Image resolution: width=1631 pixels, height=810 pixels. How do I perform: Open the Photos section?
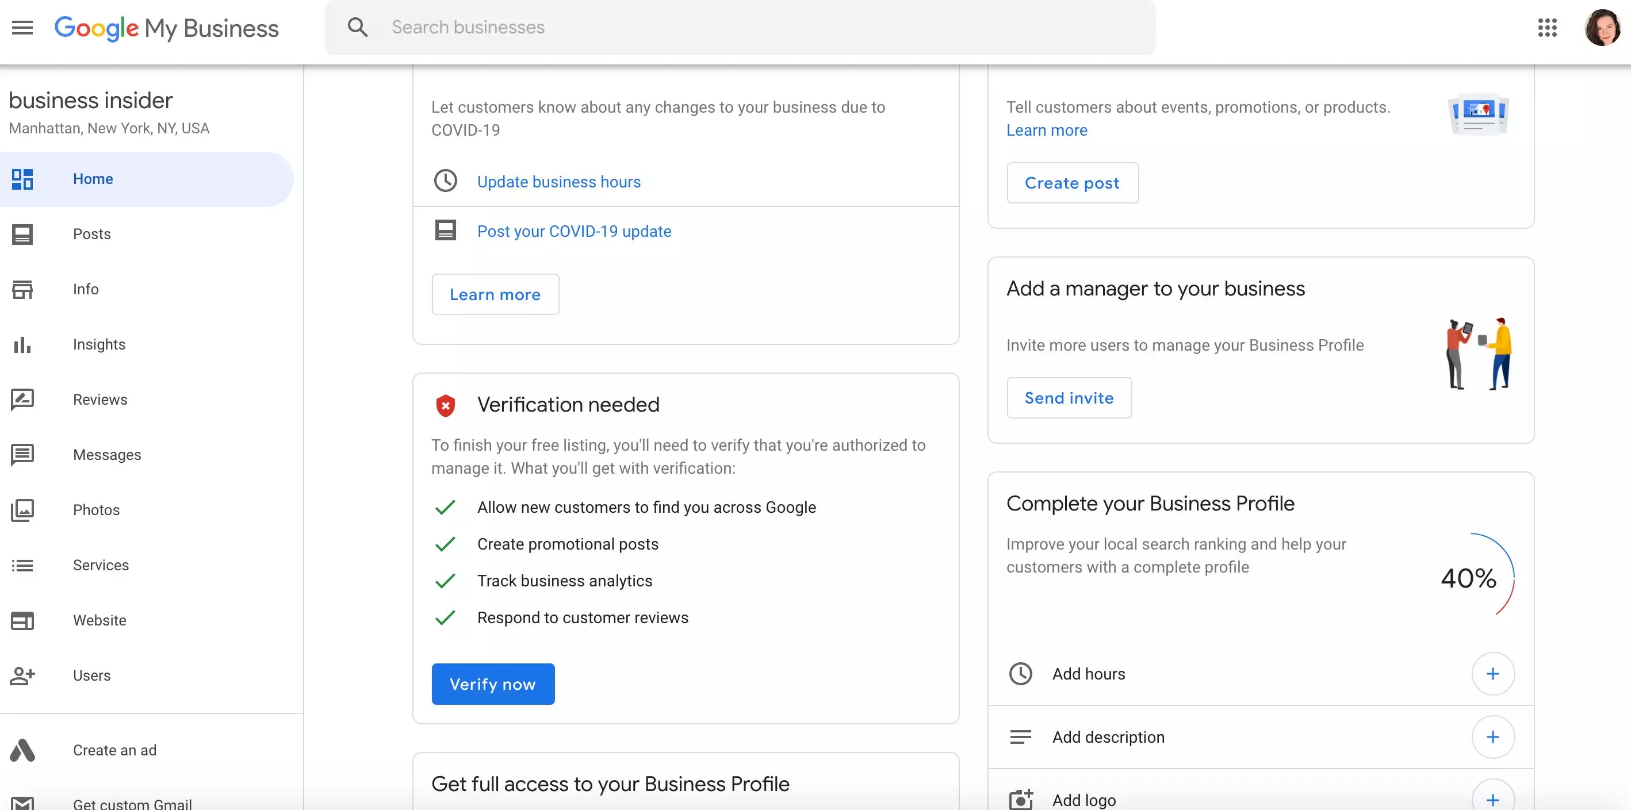(x=147, y=510)
